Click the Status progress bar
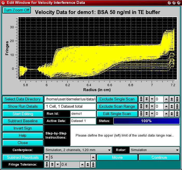Image resolution: width=182 pixels, height=170 pixels. [x=146, y=121]
